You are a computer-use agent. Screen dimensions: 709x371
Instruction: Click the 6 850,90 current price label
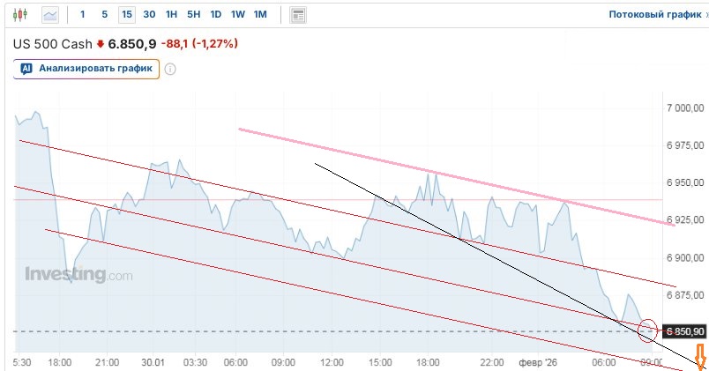tap(686, 331)
